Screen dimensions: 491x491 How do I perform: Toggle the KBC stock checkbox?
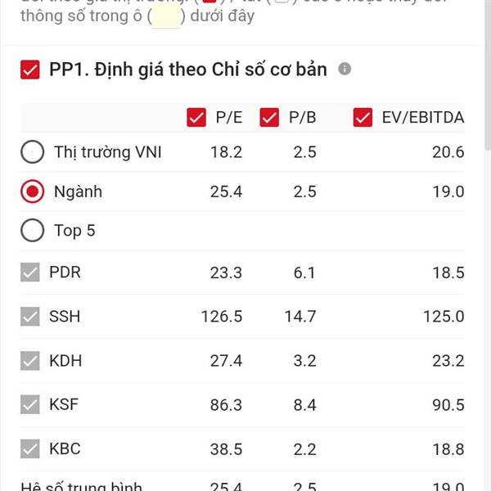tap(30, 448)
